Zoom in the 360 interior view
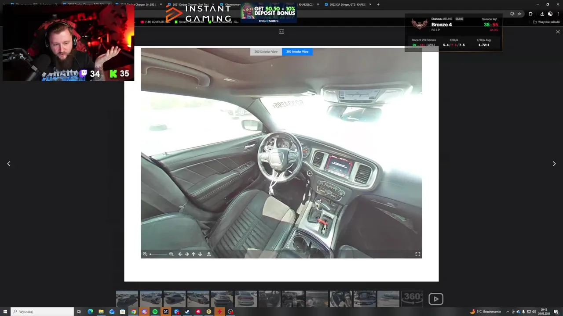The image size is (563, 316). pos(171,254)
